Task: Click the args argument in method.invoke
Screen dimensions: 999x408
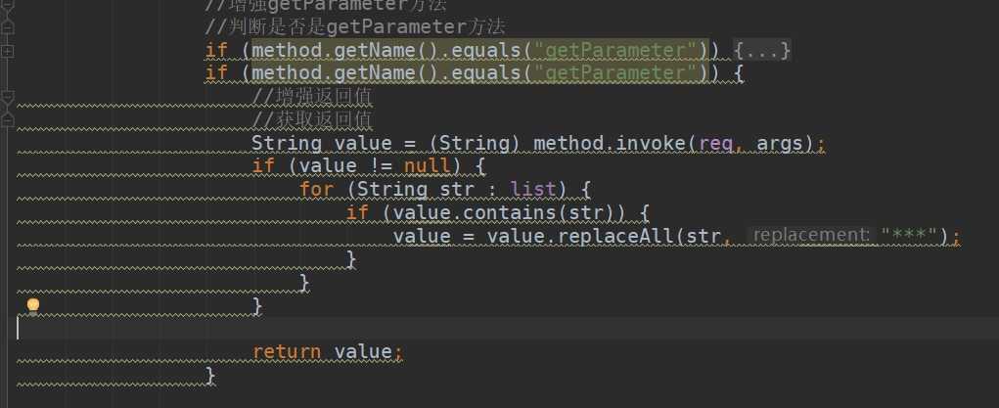Action: pyautogui.click(x=784, y=143)
